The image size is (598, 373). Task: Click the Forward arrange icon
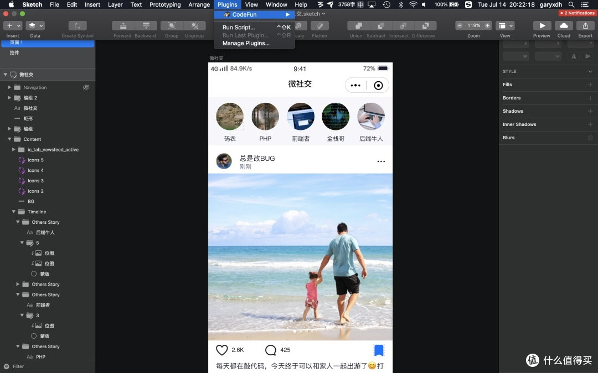click(123, 25)
